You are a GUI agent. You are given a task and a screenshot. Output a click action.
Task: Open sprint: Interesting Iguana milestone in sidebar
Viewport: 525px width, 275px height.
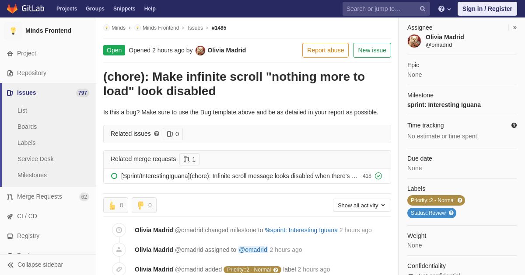tap(444, 105)
